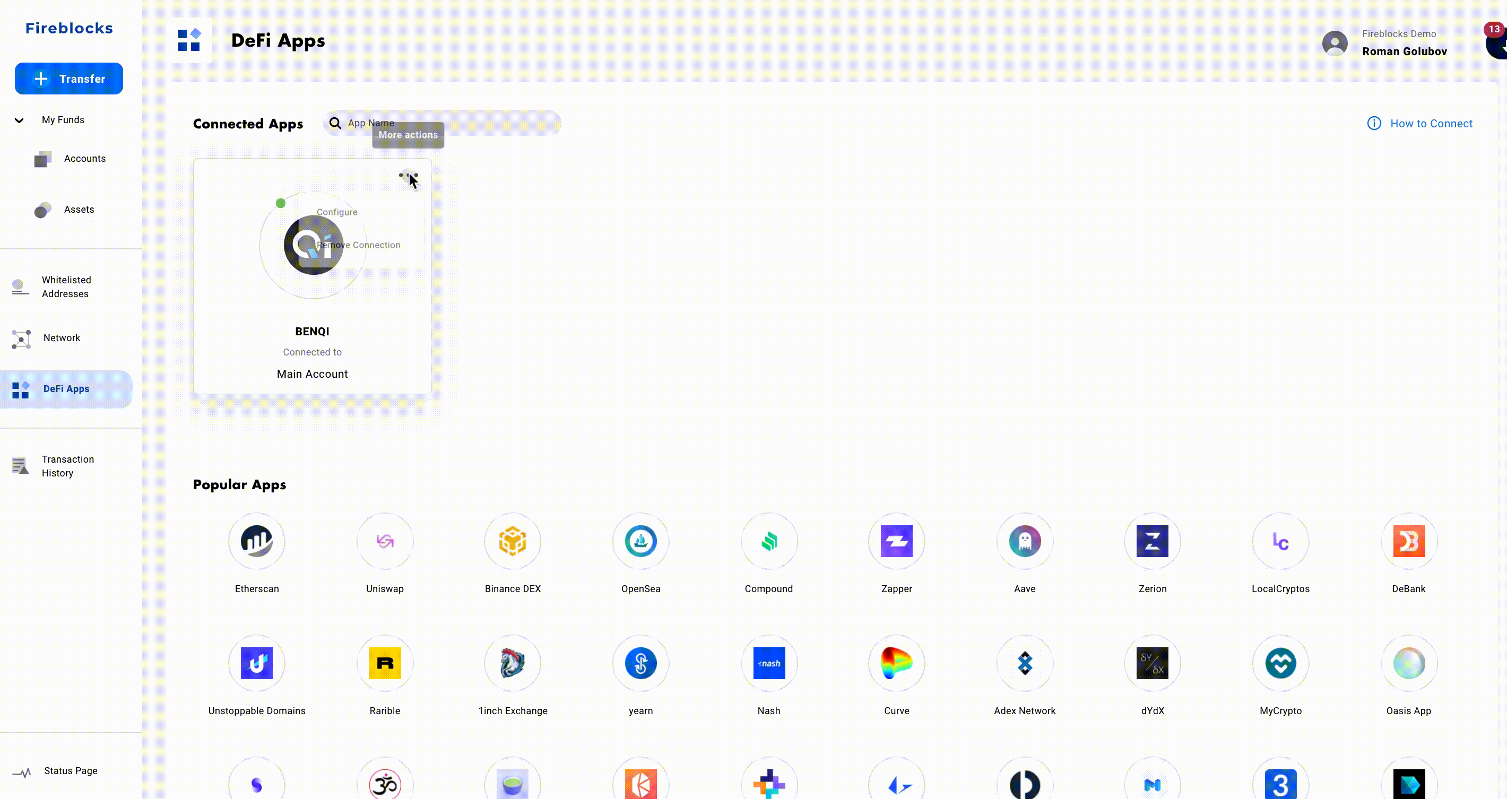Open the OpenSea app icon
Screen dimensions: 1507x799
tap(640, 541)
